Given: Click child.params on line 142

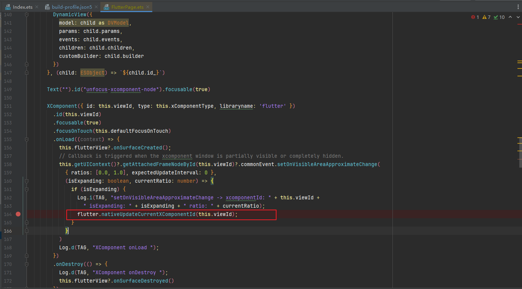Looking at the screenshot, I should [102, 31].
